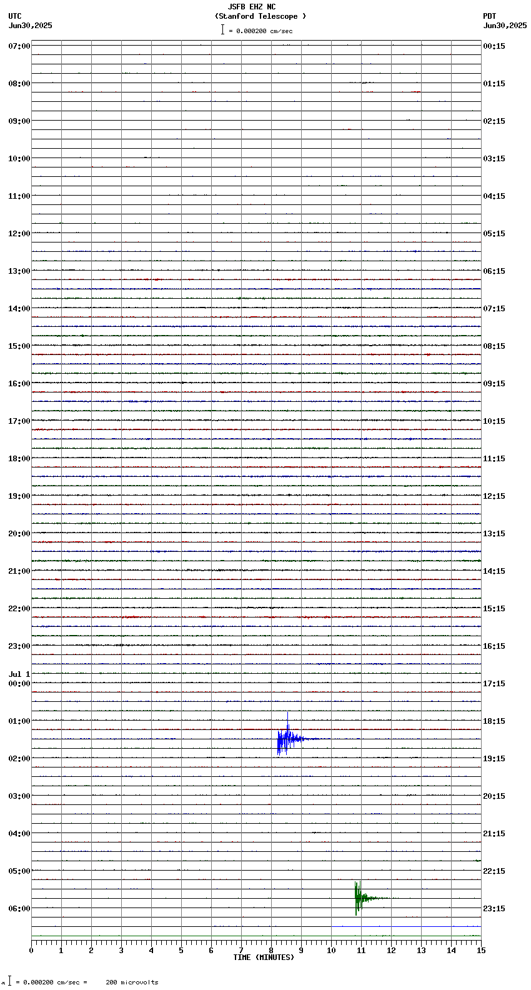Screen dimensions: 531x990
Task: Click the 00:15 PDT row label
Action: [494, 46]
